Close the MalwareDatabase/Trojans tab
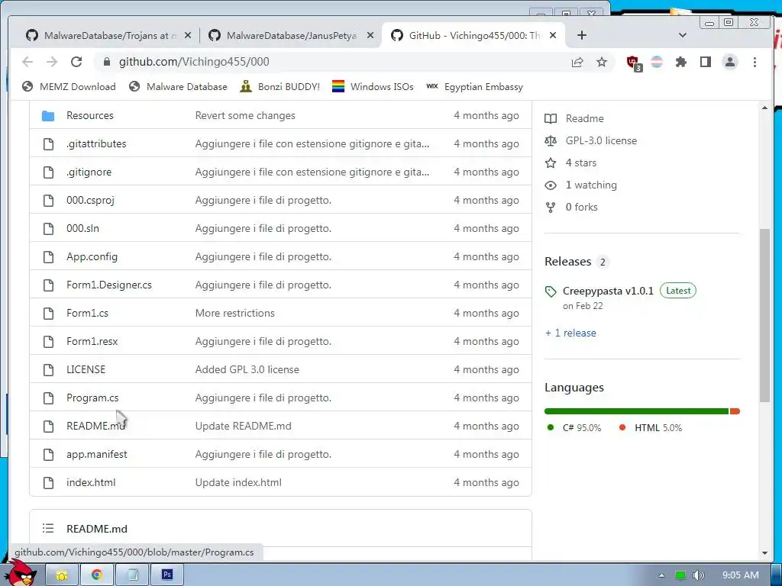This screenshot has width=782, height=586. 188,35
